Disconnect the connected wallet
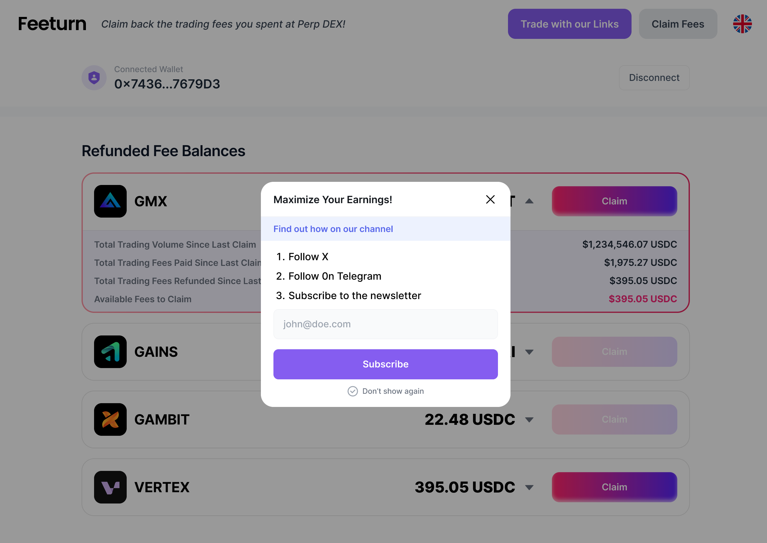This screenshot has height=543, width=767. pos(654,77)
